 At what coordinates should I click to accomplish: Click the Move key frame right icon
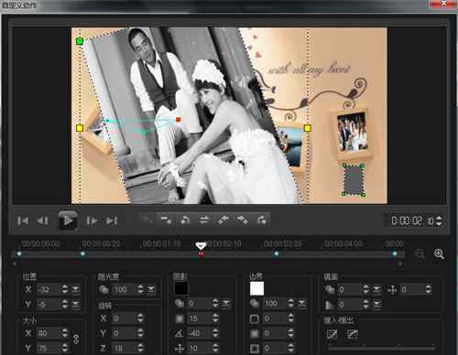point(243,220)
